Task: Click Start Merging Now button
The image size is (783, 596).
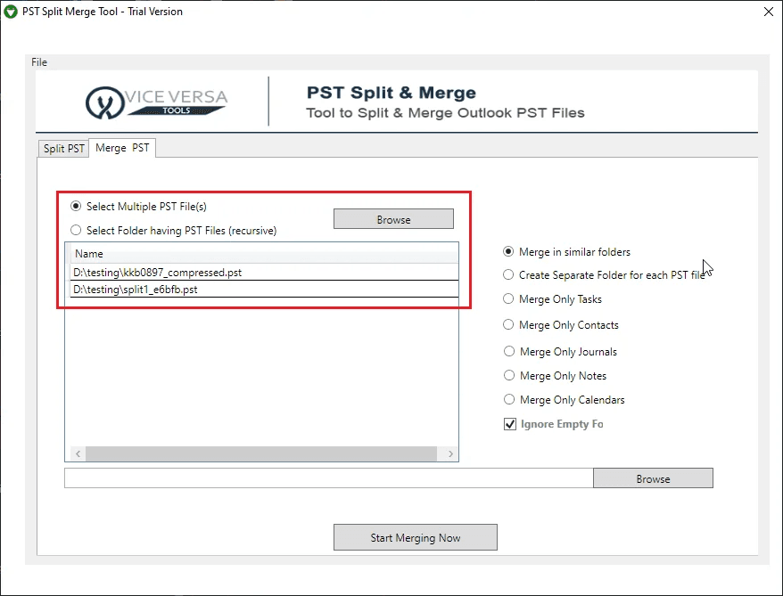Action: click(416, 537)
